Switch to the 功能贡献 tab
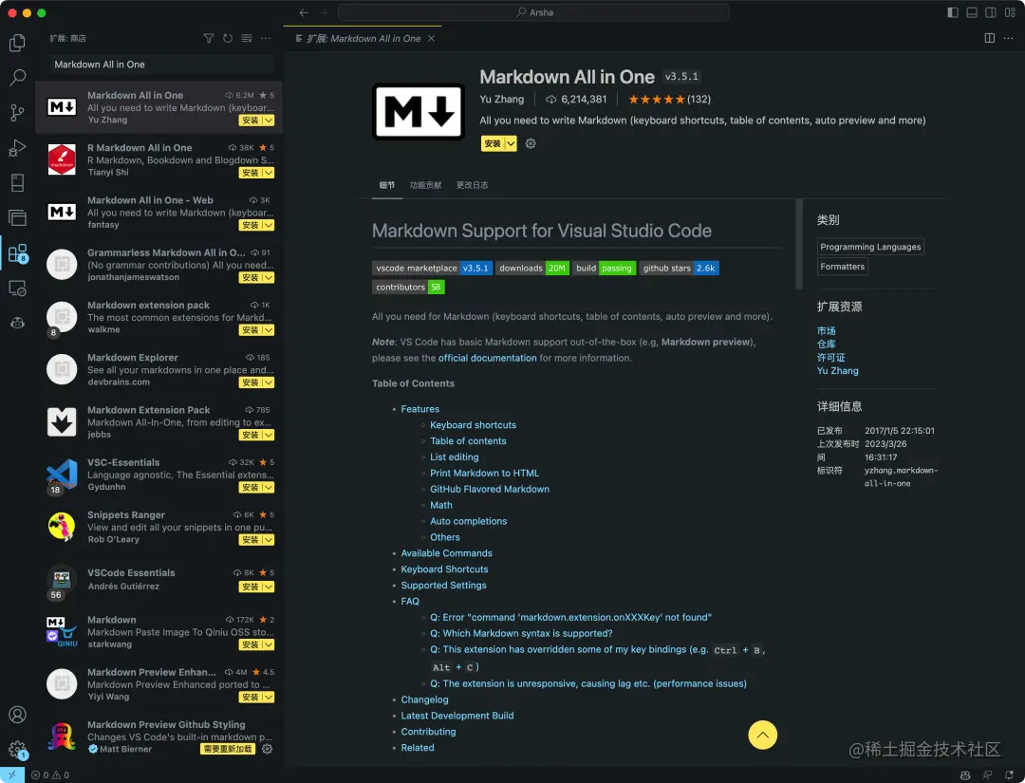Image resolution: width=1025 pixels, height=783 pixels. click(425, 185)
